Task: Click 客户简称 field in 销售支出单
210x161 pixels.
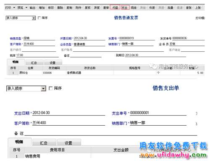Action: (68, 123)
